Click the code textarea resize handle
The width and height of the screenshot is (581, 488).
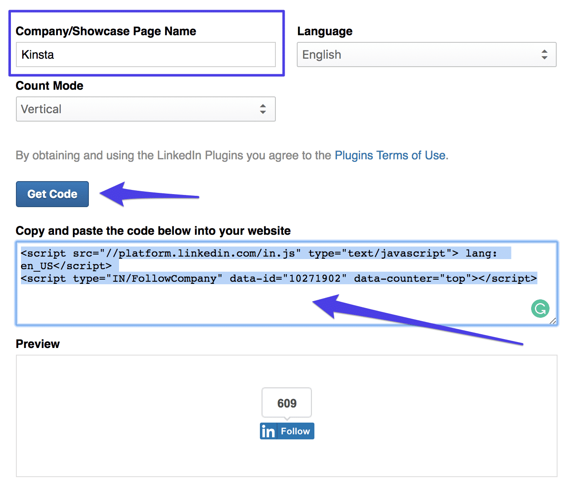[553, 321]
